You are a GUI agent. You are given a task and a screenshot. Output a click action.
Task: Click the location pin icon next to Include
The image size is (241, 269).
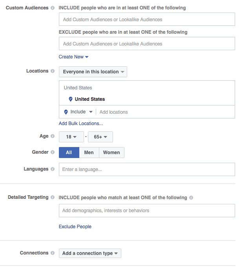pyautogui.click(x=66, y=112)
